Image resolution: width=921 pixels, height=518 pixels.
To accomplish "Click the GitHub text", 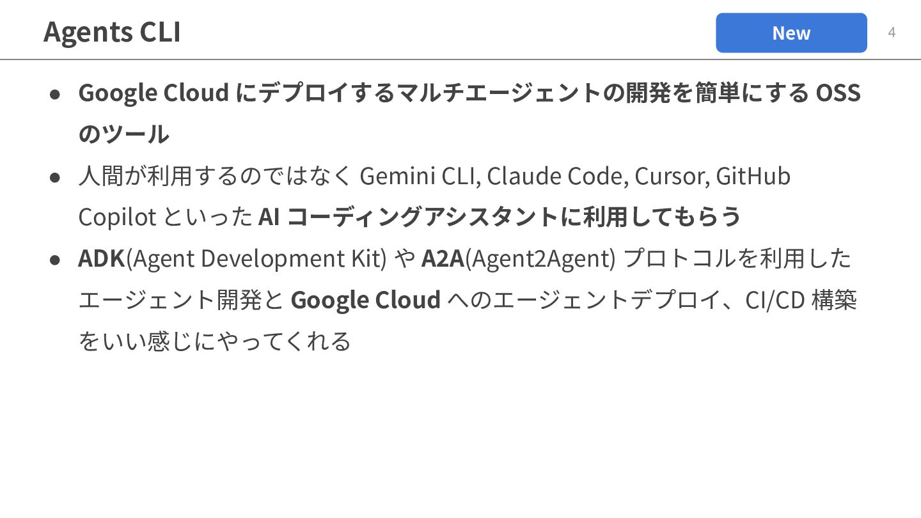I will (x=753, y=176).
